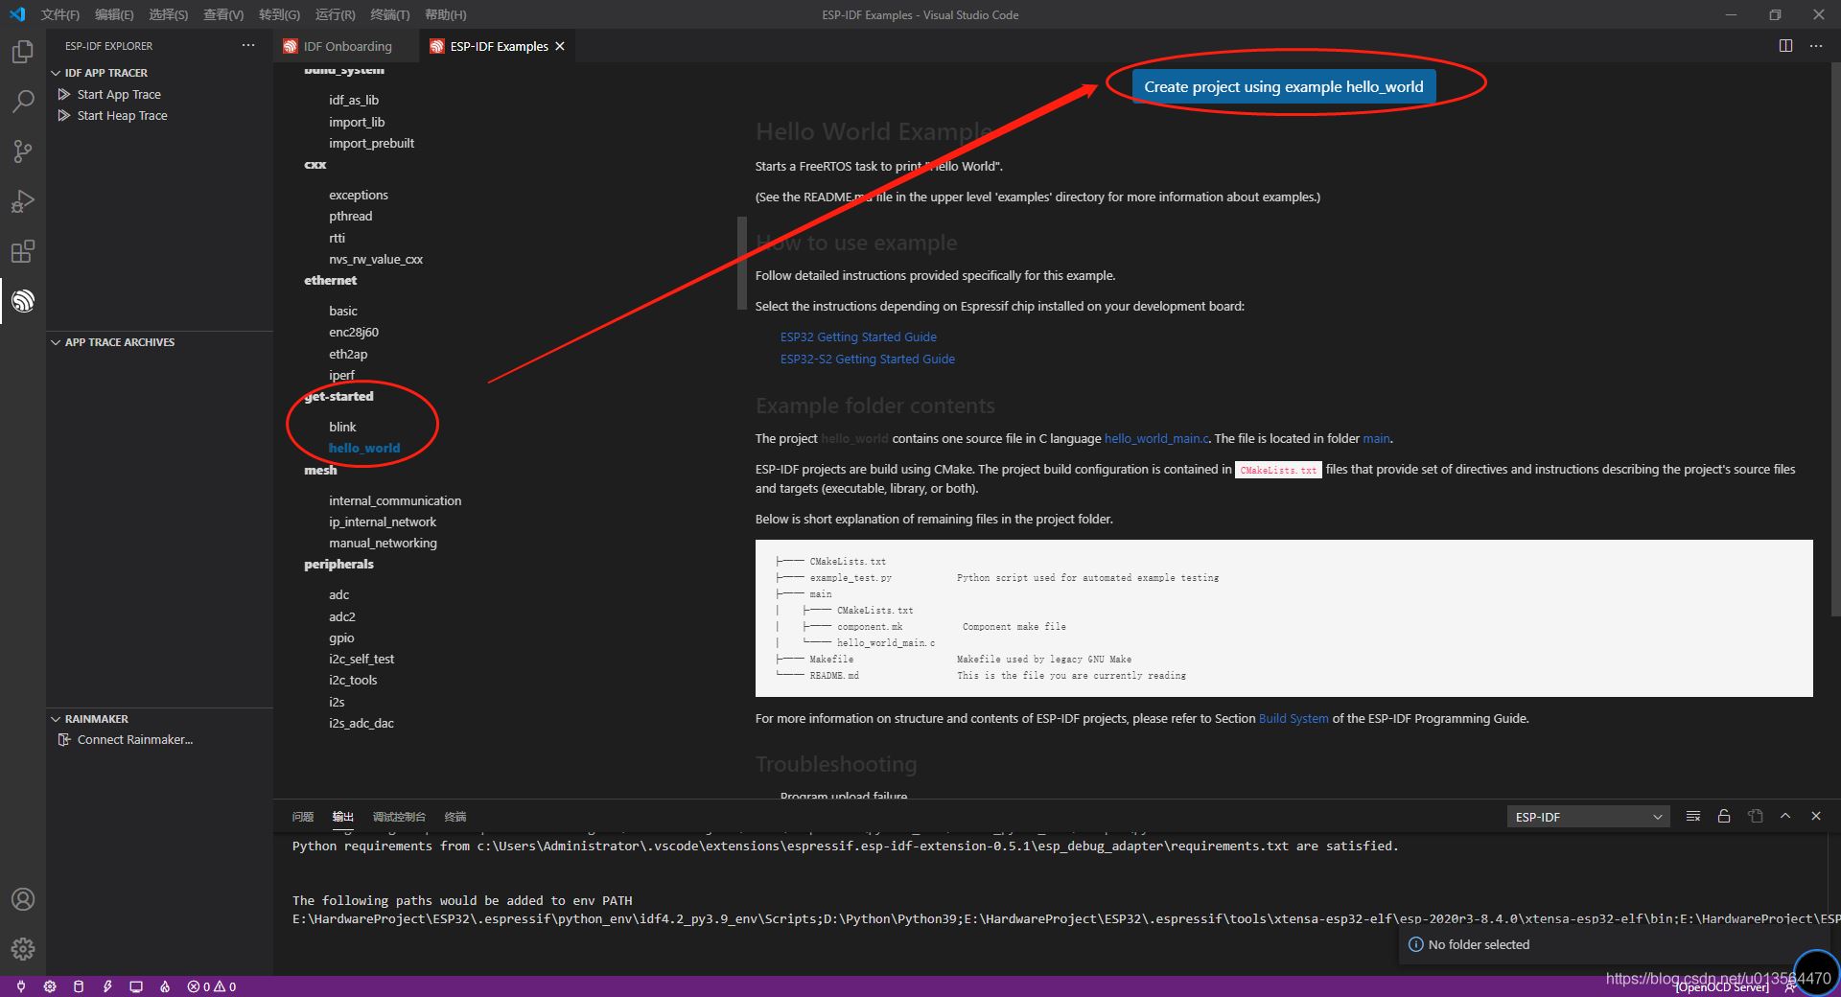The width and height of the screenshot is (1841, 997).
Task: Click the gear SDK config status icon
Action: coord(50,986)
